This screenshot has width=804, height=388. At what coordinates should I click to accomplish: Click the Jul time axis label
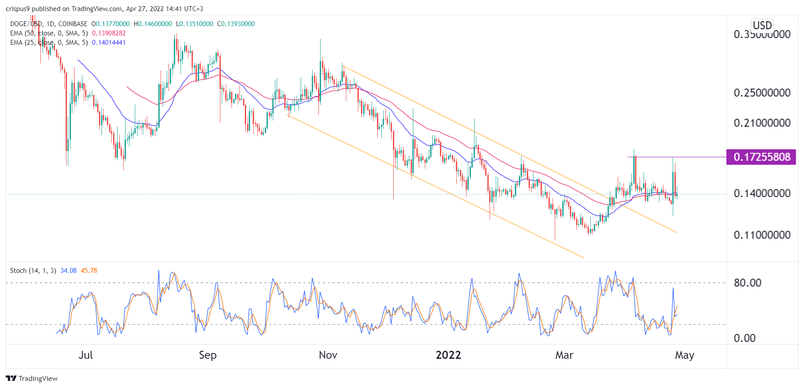pyautogui.click(x=86, y=355)
